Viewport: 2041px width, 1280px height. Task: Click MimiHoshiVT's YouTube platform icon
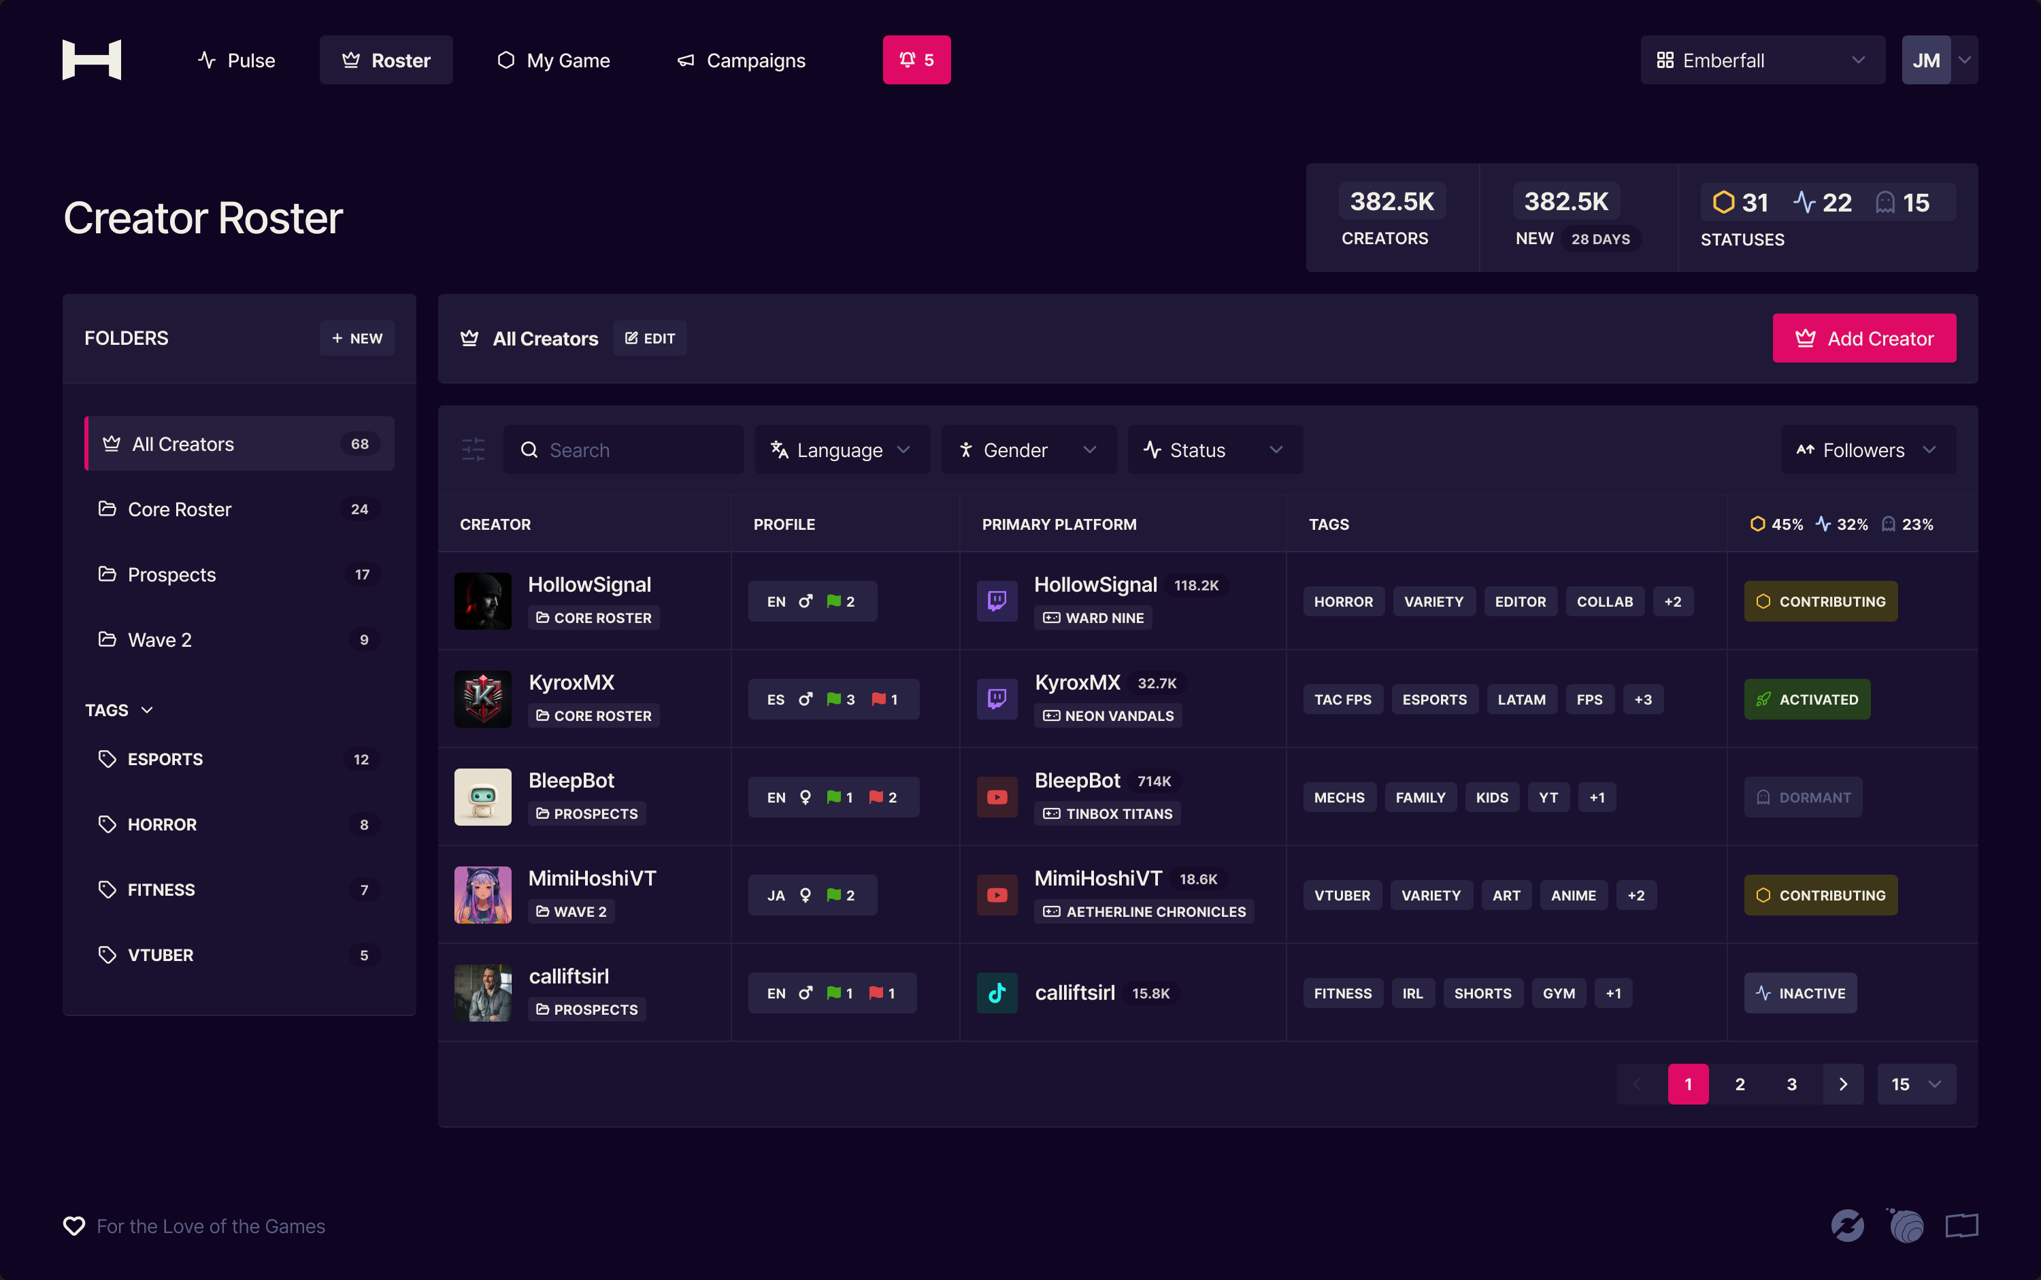pos(997,895)
